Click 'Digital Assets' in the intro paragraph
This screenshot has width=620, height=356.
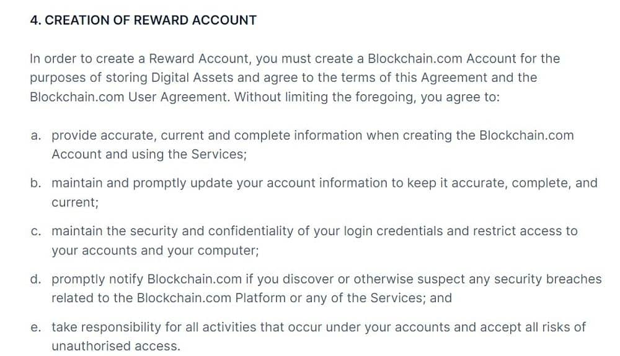tap(192, 78)
